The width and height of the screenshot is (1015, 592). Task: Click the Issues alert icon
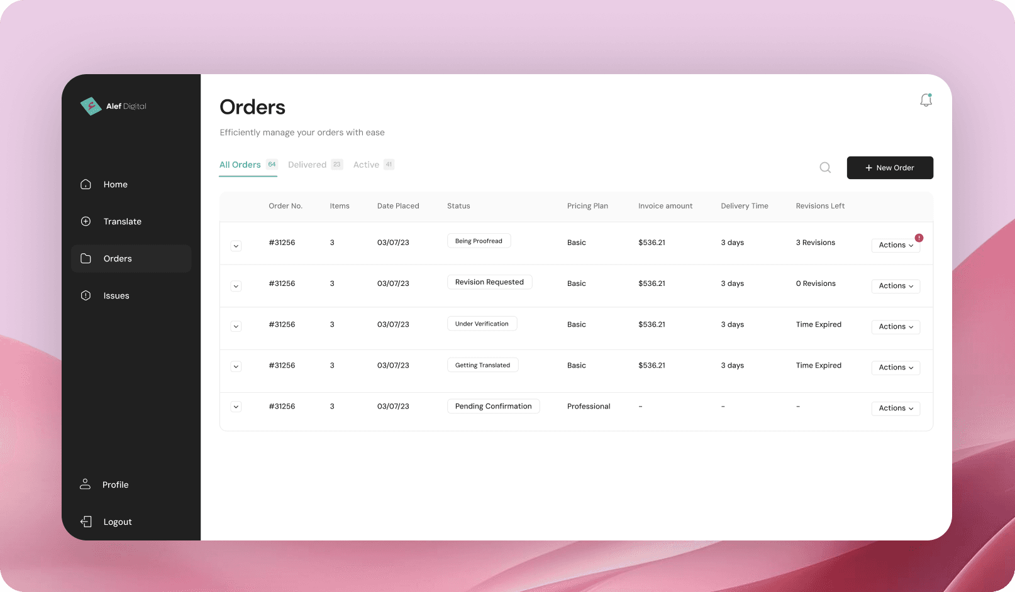(x=86, y=295)
